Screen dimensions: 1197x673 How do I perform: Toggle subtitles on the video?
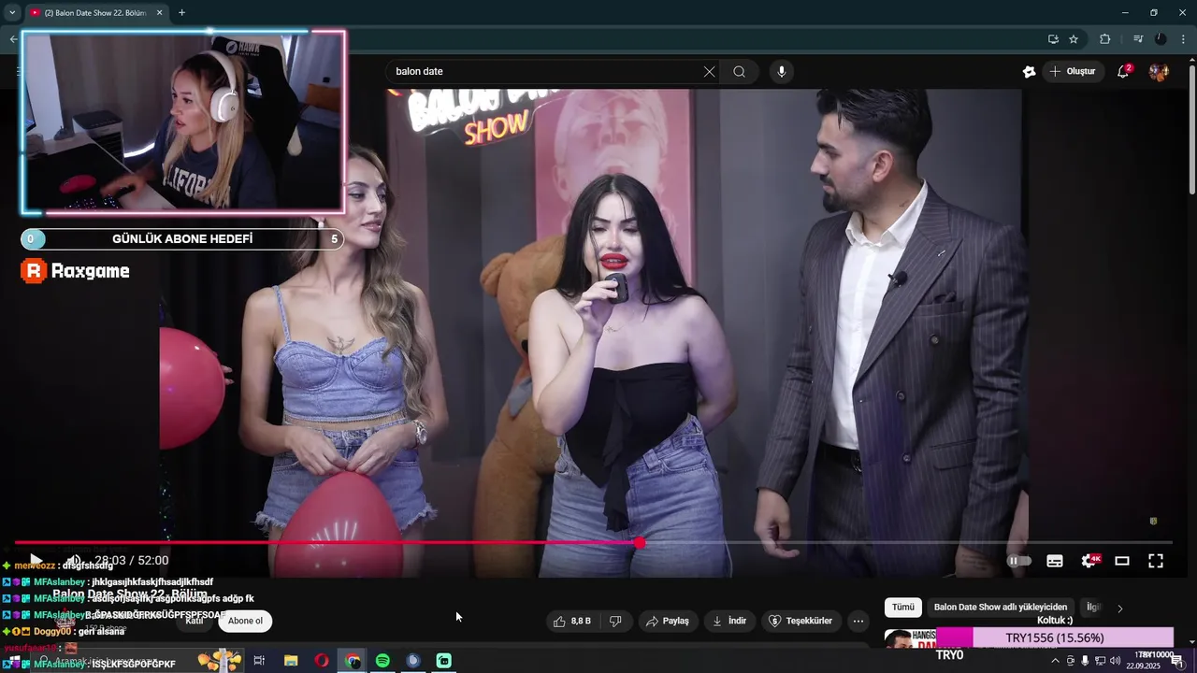(1055, 561)
